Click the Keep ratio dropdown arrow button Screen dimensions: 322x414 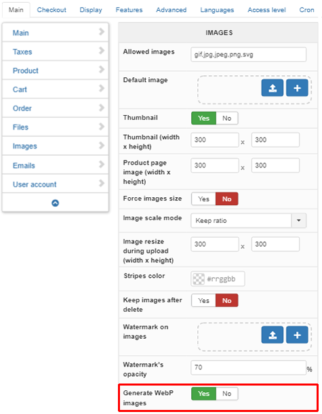coord(299,220)
